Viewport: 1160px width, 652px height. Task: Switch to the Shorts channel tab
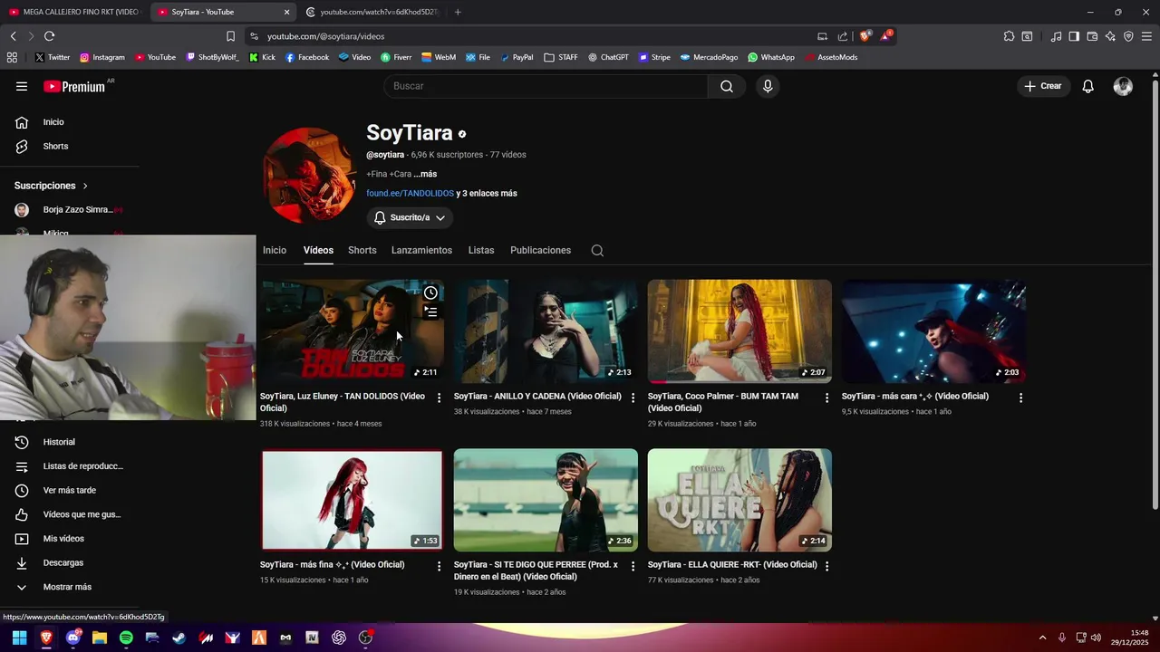[362, 251]
